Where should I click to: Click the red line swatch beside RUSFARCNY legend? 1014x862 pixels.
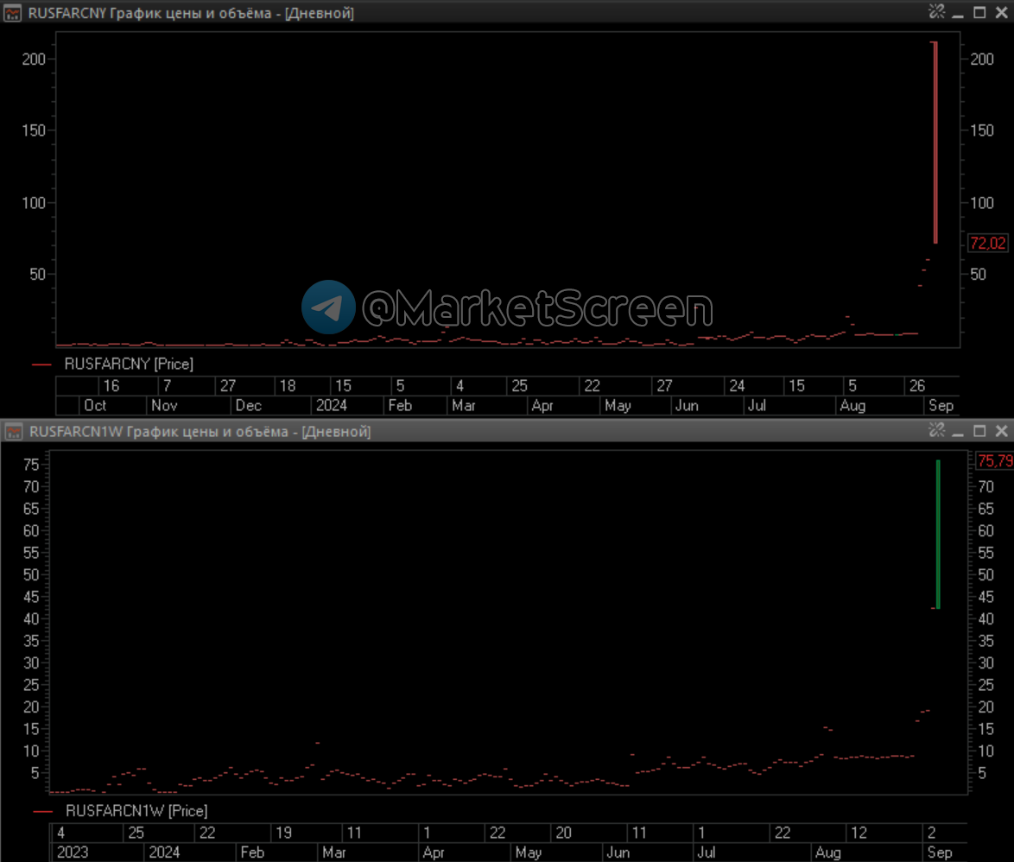(x=42, y=364)
